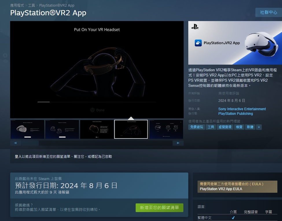Click the 登入 sign-in link
Viewport: 282px width, 221px height.
(x=18, y=156)
